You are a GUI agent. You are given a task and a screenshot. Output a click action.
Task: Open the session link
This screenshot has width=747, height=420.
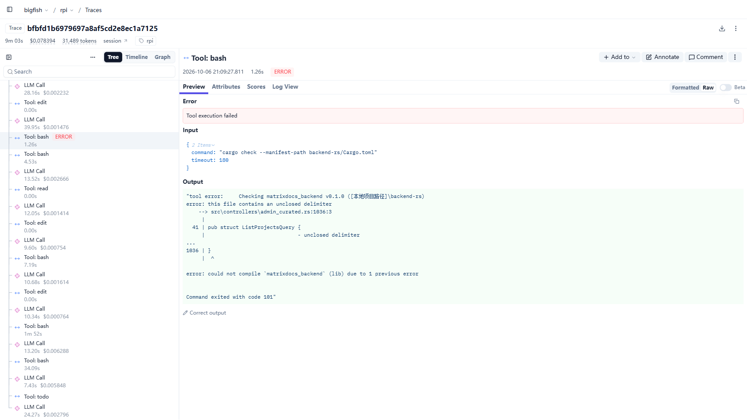(x=115, y=41)
